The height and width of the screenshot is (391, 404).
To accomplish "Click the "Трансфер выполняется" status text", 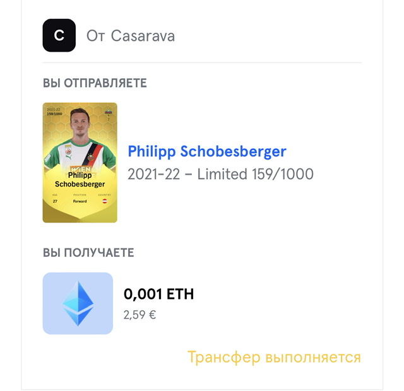I will pyautogui.click(x=274, y=358).
